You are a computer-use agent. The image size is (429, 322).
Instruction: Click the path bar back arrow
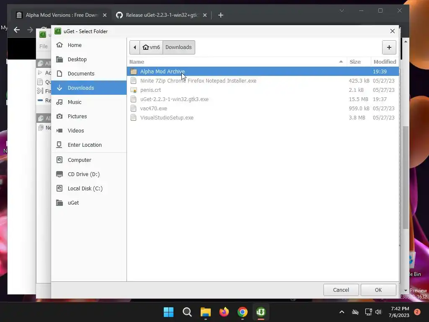pyautogui.click(x=134, y=47)
